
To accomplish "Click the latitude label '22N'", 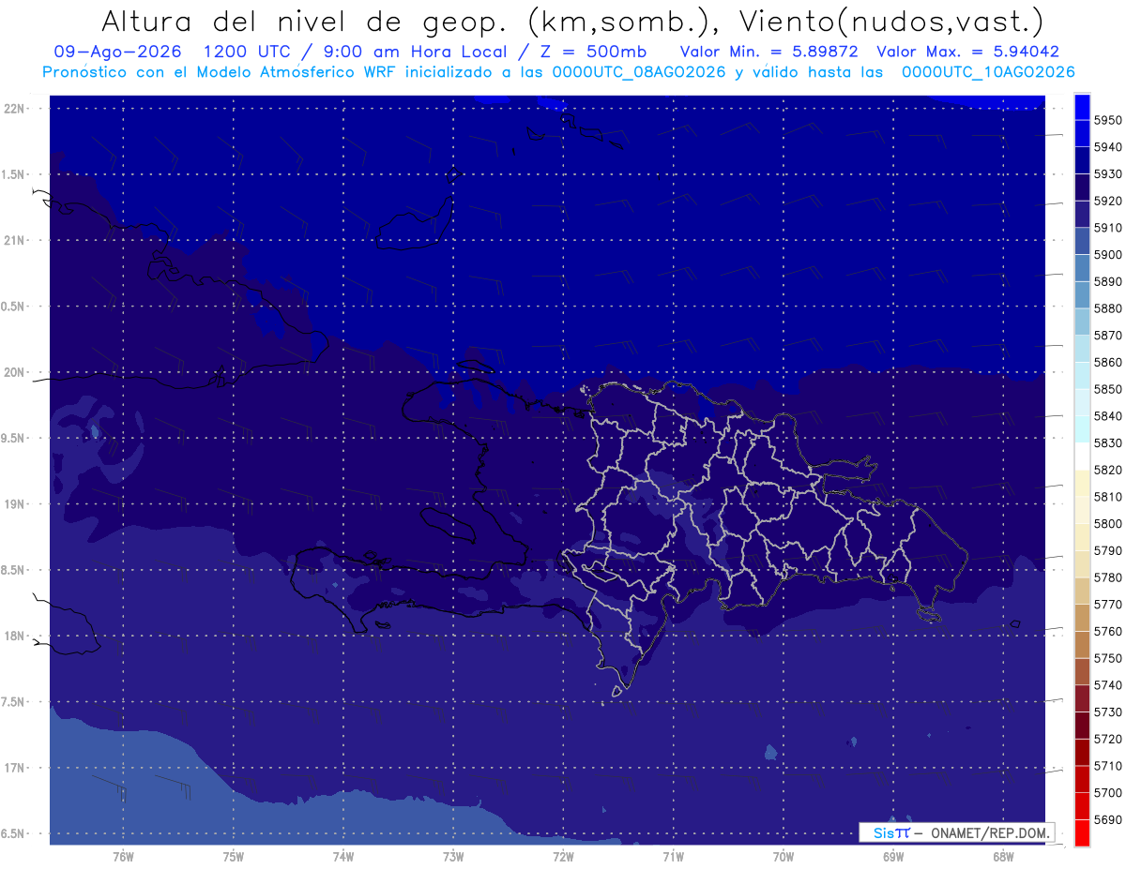I will click(16, 108).
